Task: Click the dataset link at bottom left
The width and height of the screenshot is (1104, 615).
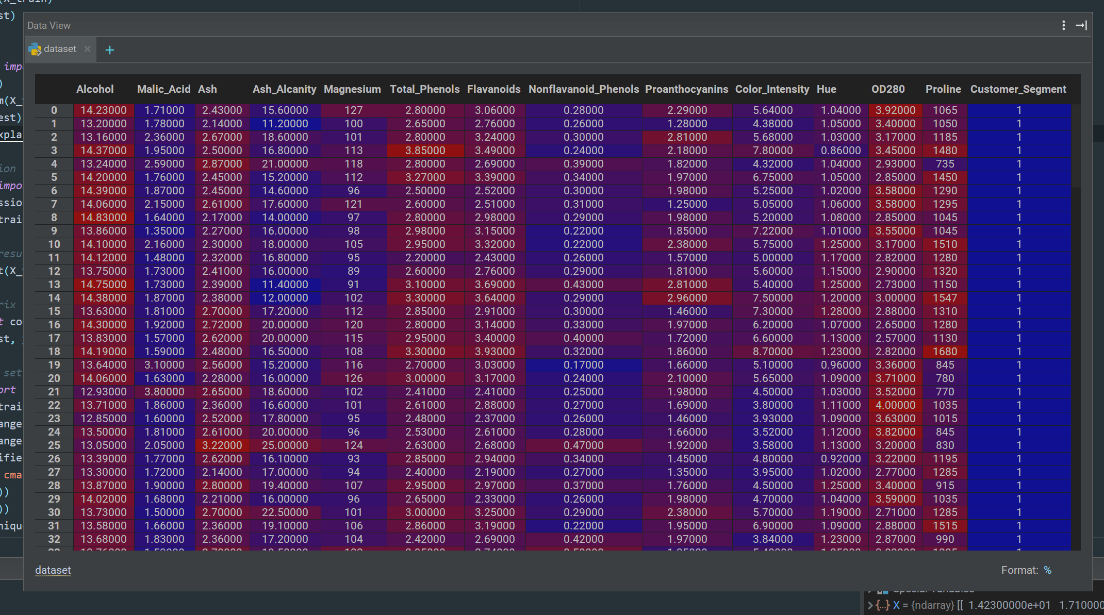Action: [x=53, y=570]
